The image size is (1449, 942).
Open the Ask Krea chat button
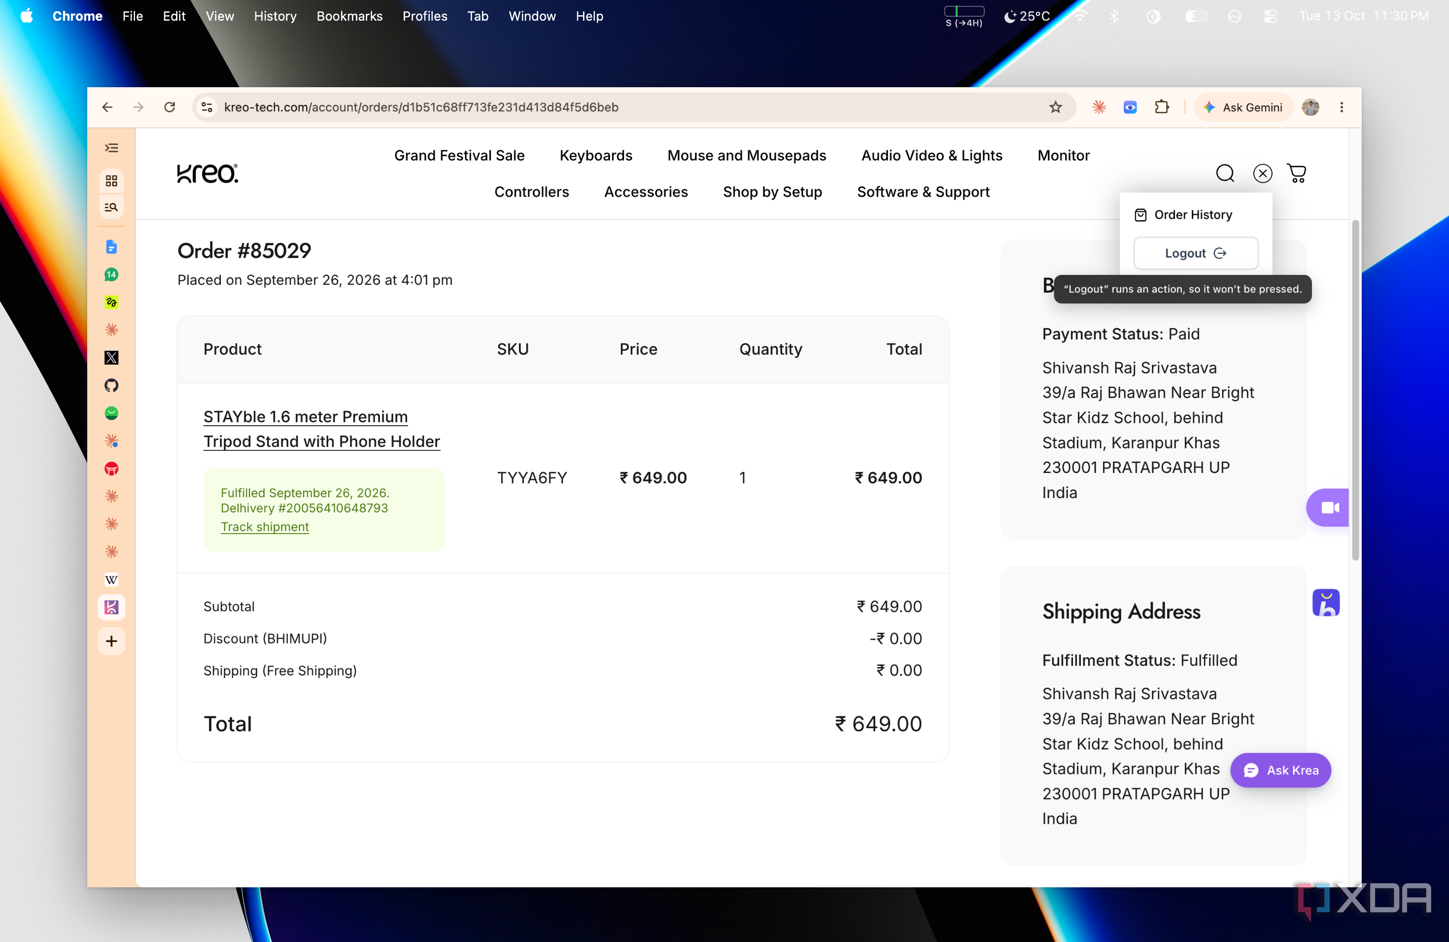(x=1280, y=771)
